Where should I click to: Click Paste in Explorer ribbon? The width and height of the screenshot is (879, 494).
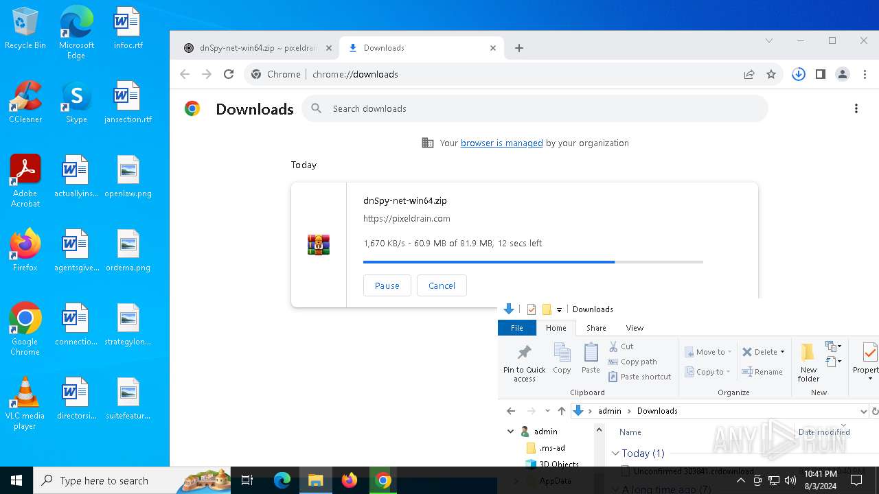coord(591,359)
